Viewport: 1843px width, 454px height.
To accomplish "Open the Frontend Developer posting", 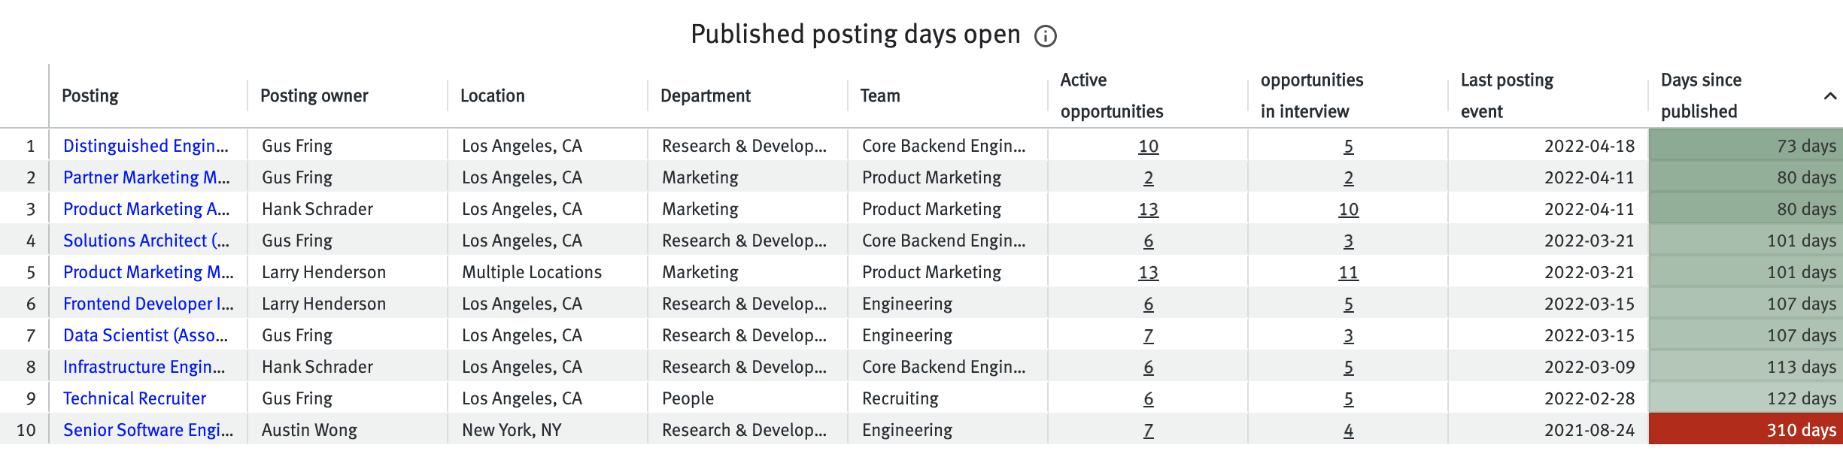I will (148, 304).
